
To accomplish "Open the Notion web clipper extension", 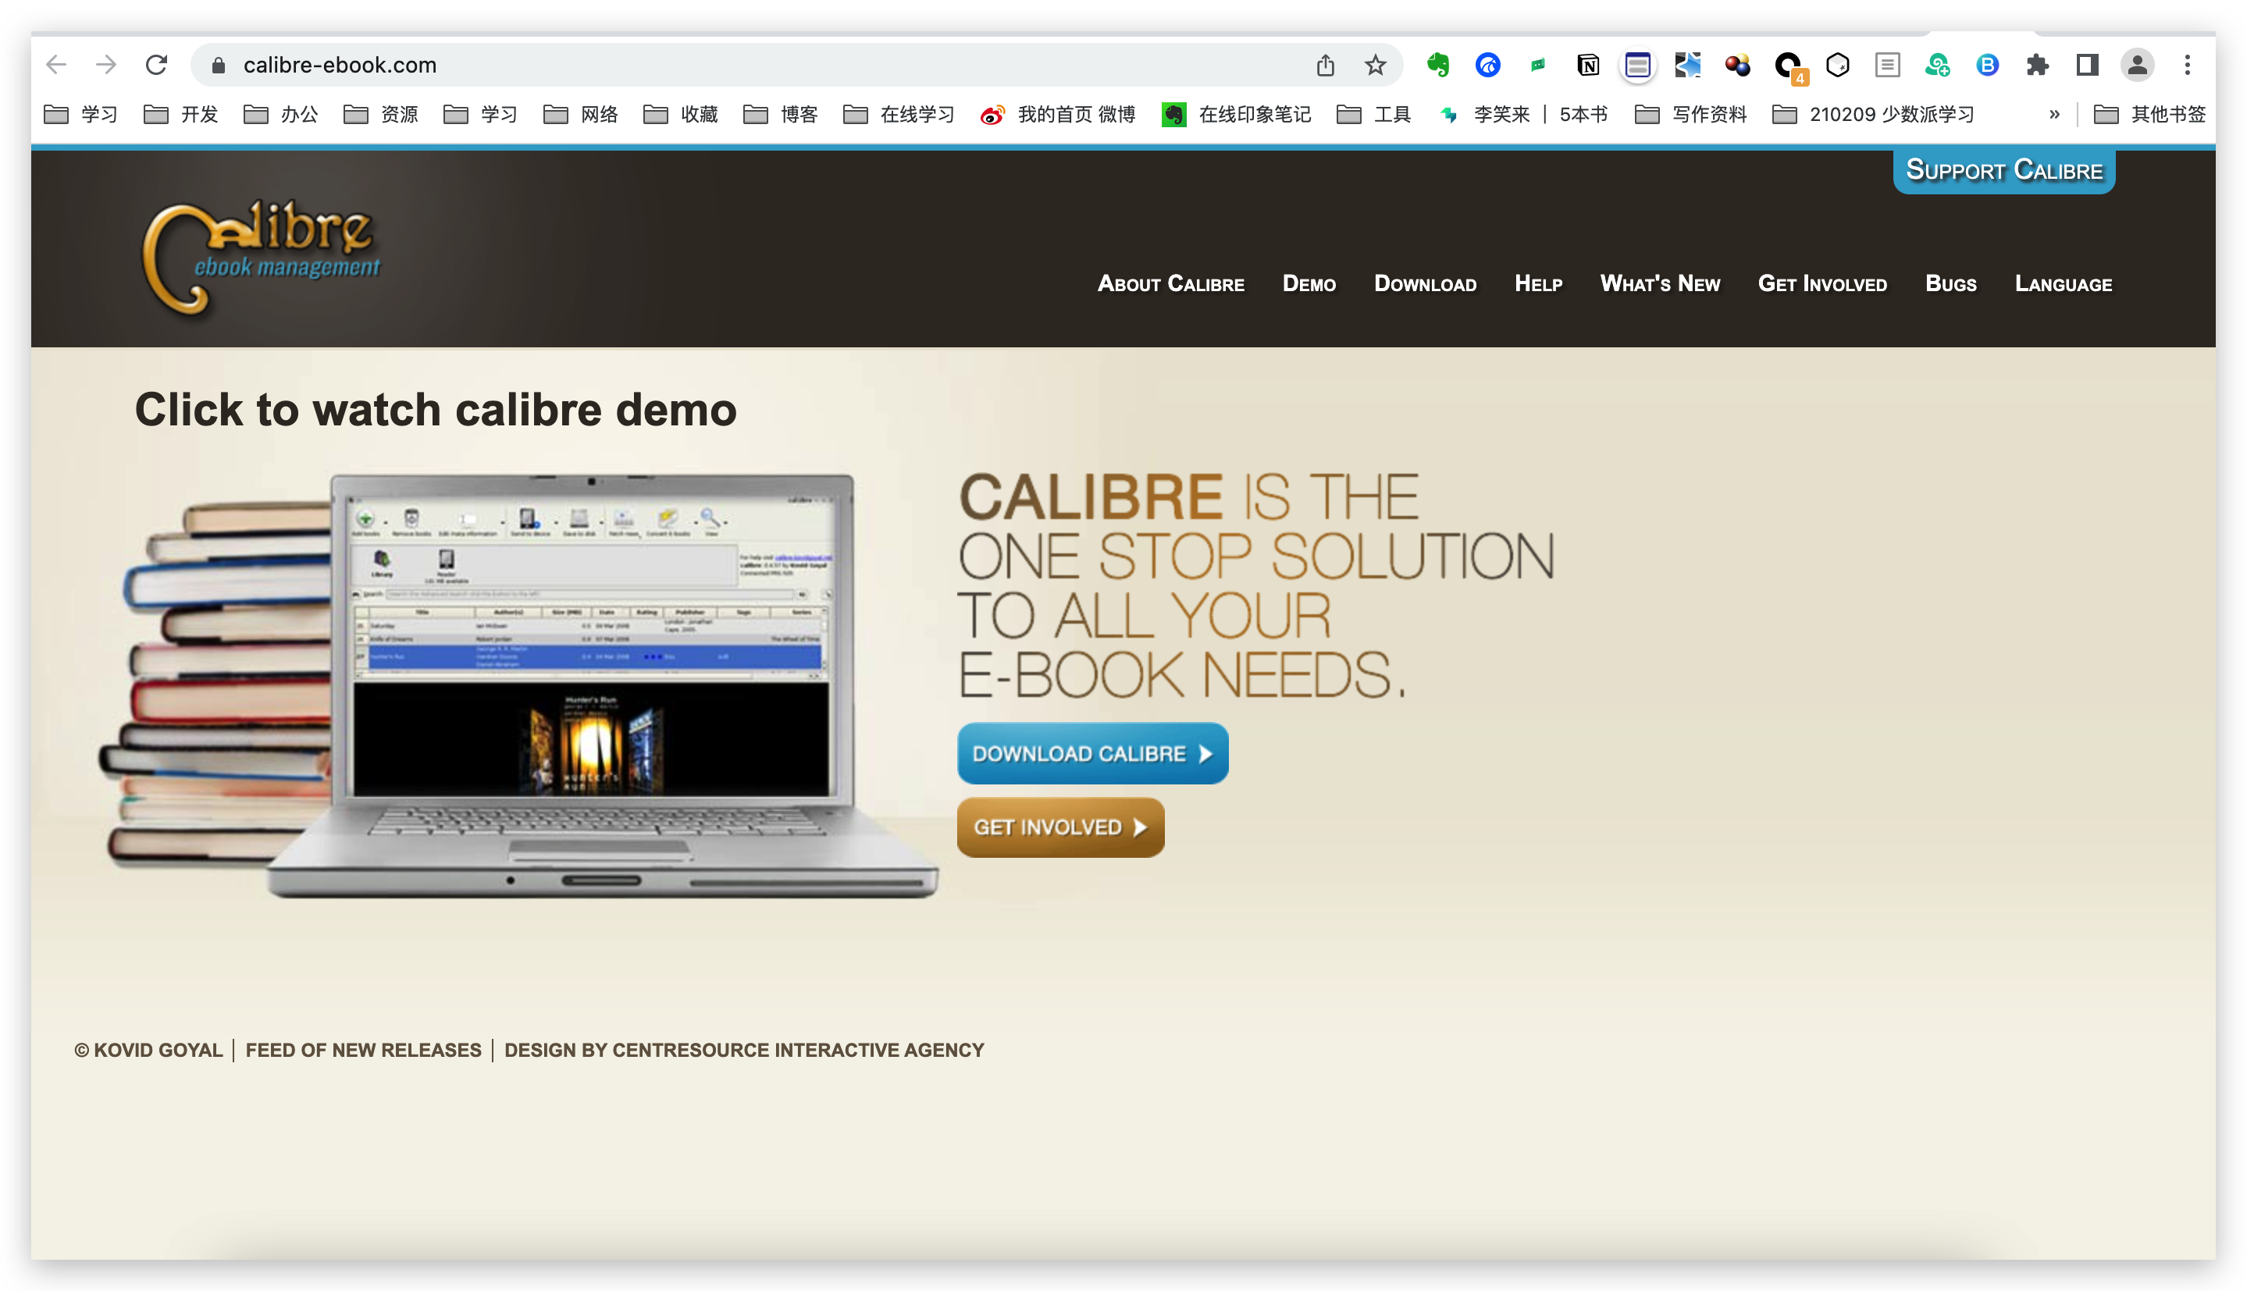I will (1587, 65).
